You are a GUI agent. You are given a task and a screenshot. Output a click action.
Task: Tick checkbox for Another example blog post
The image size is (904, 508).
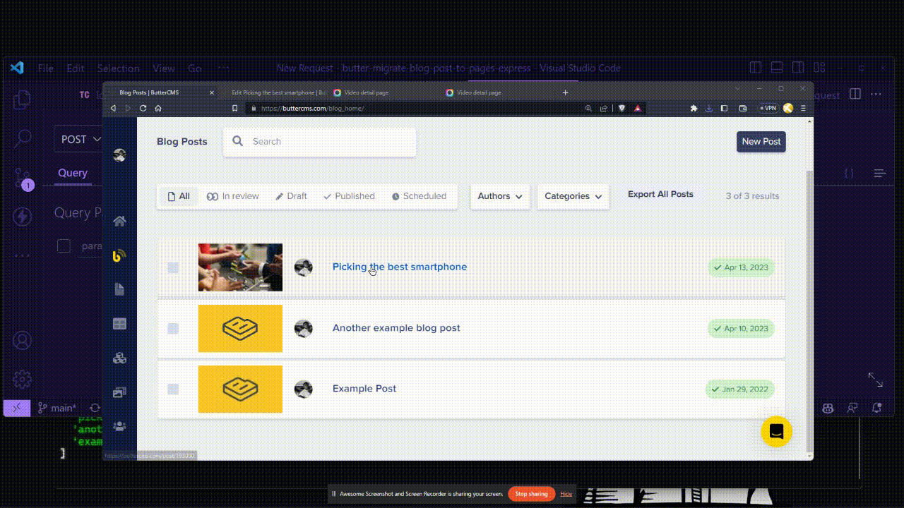(173, 328)
